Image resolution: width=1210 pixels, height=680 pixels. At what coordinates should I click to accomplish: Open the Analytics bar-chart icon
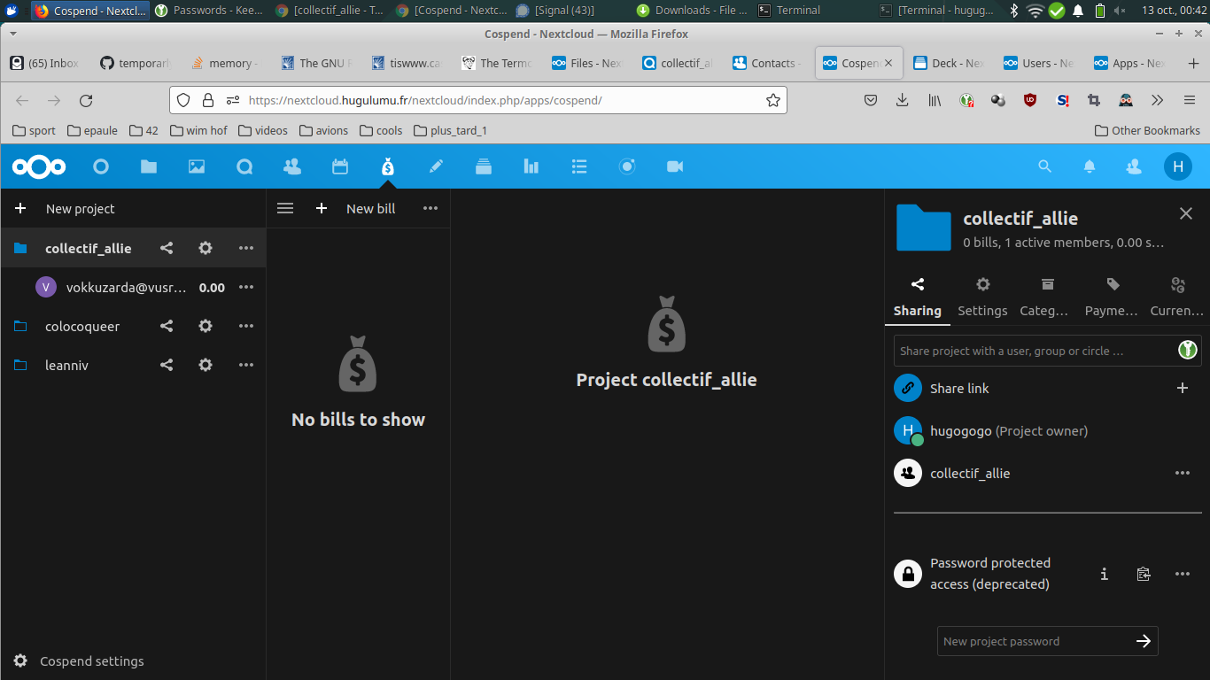tap(531, 166)
